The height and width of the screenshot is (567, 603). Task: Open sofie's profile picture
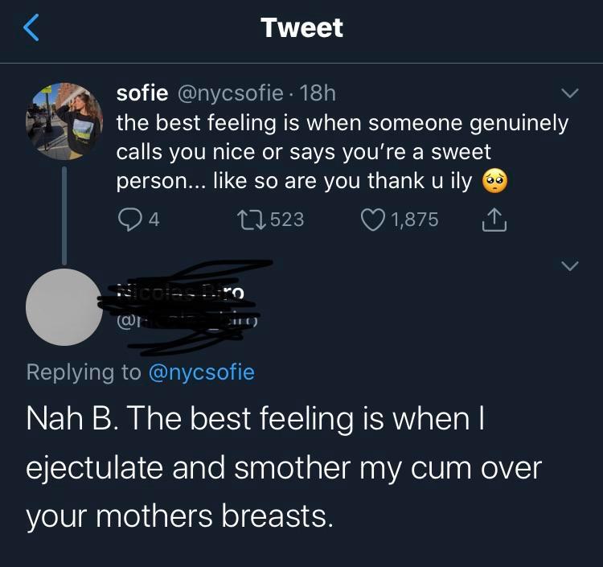coord(64,121)
